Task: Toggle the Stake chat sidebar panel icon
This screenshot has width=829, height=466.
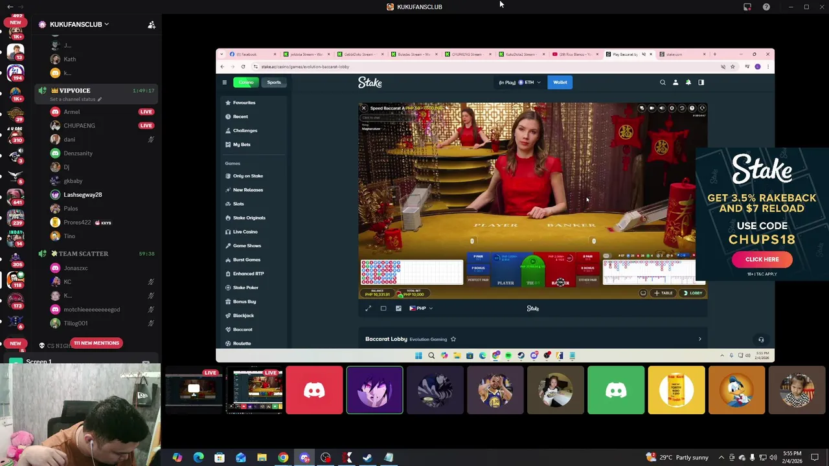Action: coord(701,82)
